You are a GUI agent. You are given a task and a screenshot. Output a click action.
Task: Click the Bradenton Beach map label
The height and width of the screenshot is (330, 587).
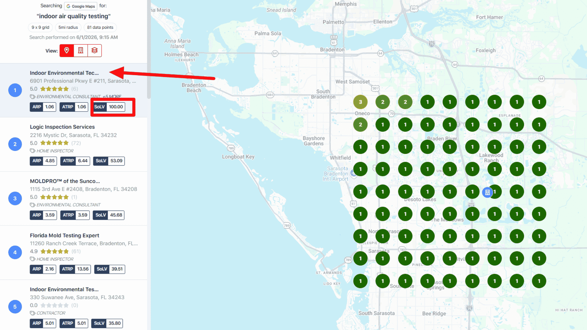click(x=194, y=88)
